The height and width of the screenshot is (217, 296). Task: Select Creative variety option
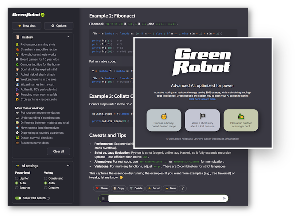click(x=46, y=188)
